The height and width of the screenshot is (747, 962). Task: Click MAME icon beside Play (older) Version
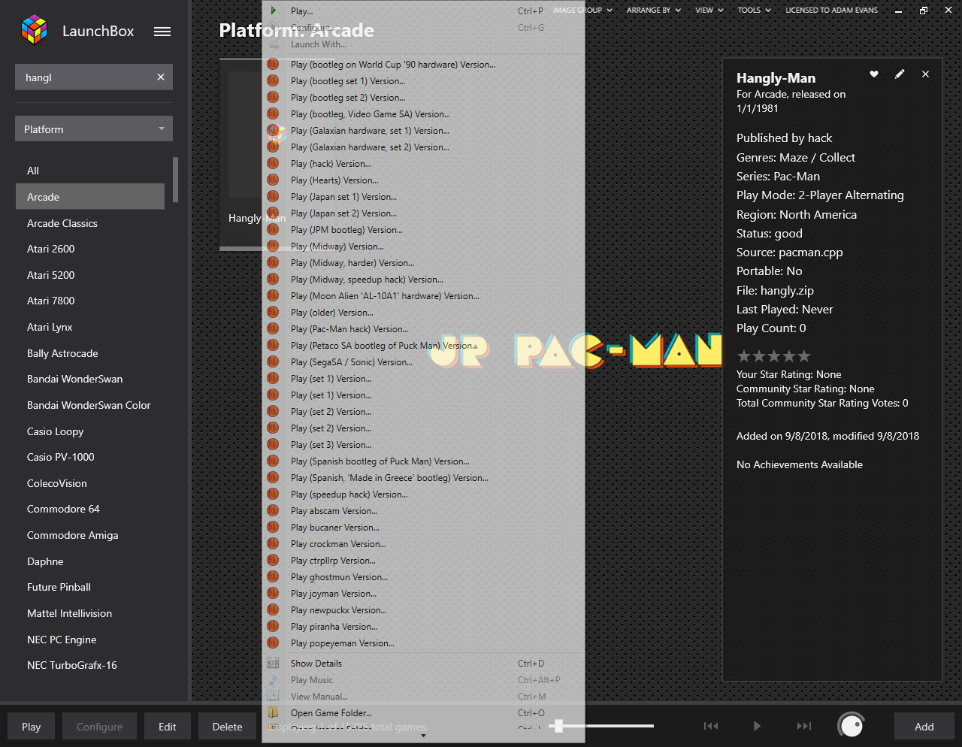[273, 312]
